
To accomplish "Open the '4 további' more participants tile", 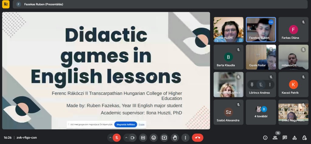I will point(261,112).
